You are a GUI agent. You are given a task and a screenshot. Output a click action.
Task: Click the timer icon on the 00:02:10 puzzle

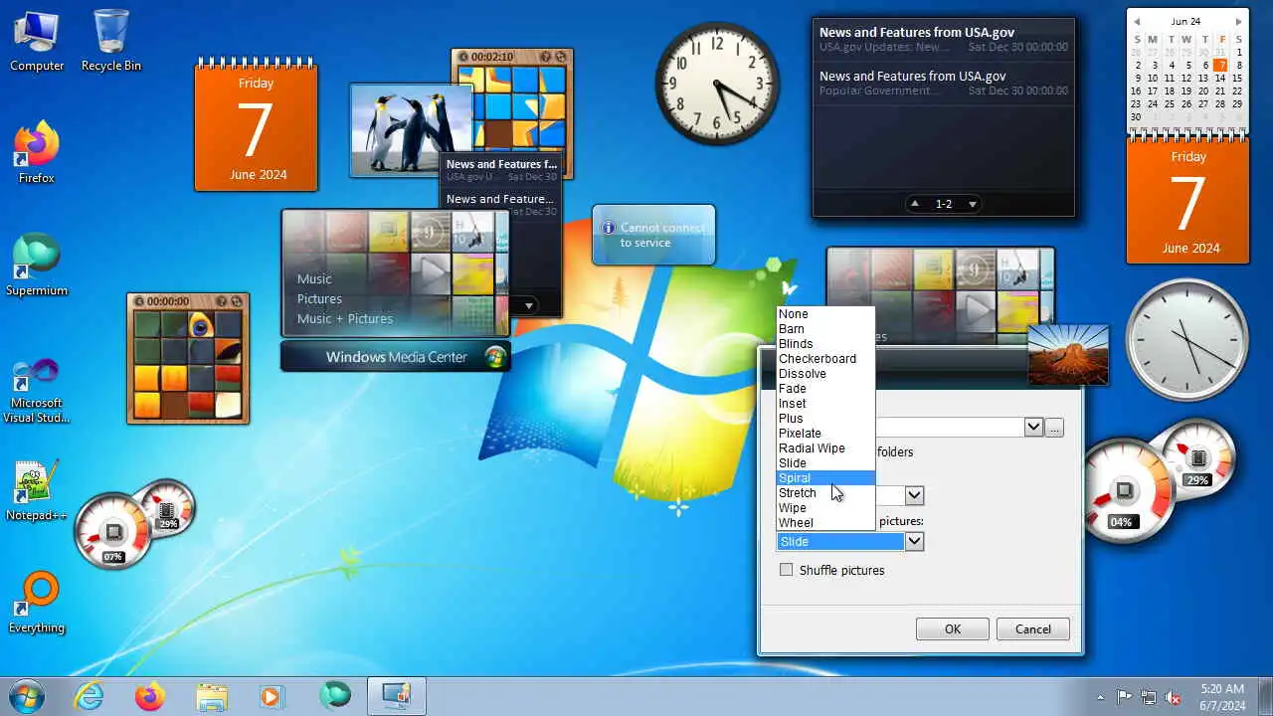click(463, 57)
